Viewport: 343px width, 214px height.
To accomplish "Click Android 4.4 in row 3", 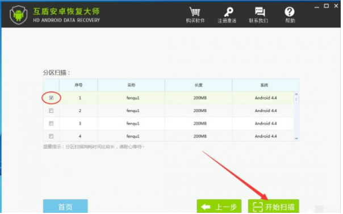I will (266, 124).
